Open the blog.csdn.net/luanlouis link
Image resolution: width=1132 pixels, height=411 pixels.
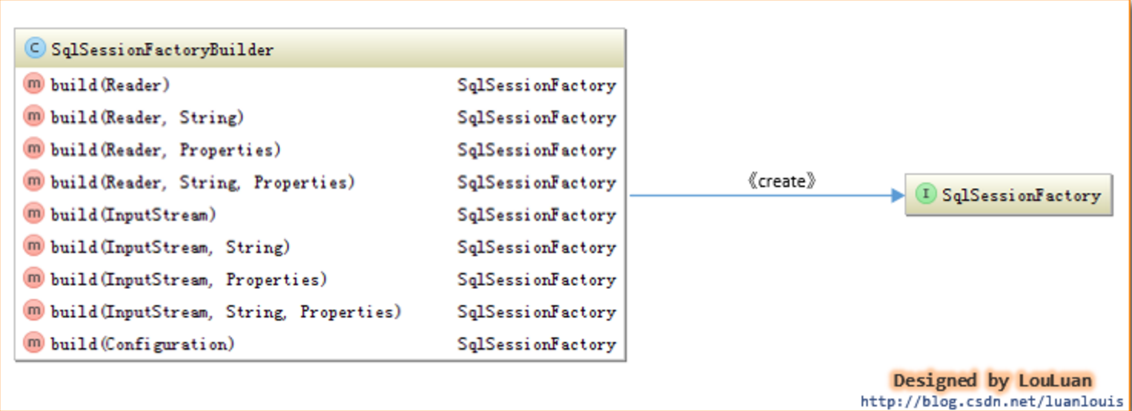pyautogui.click(x=992, y=401)
